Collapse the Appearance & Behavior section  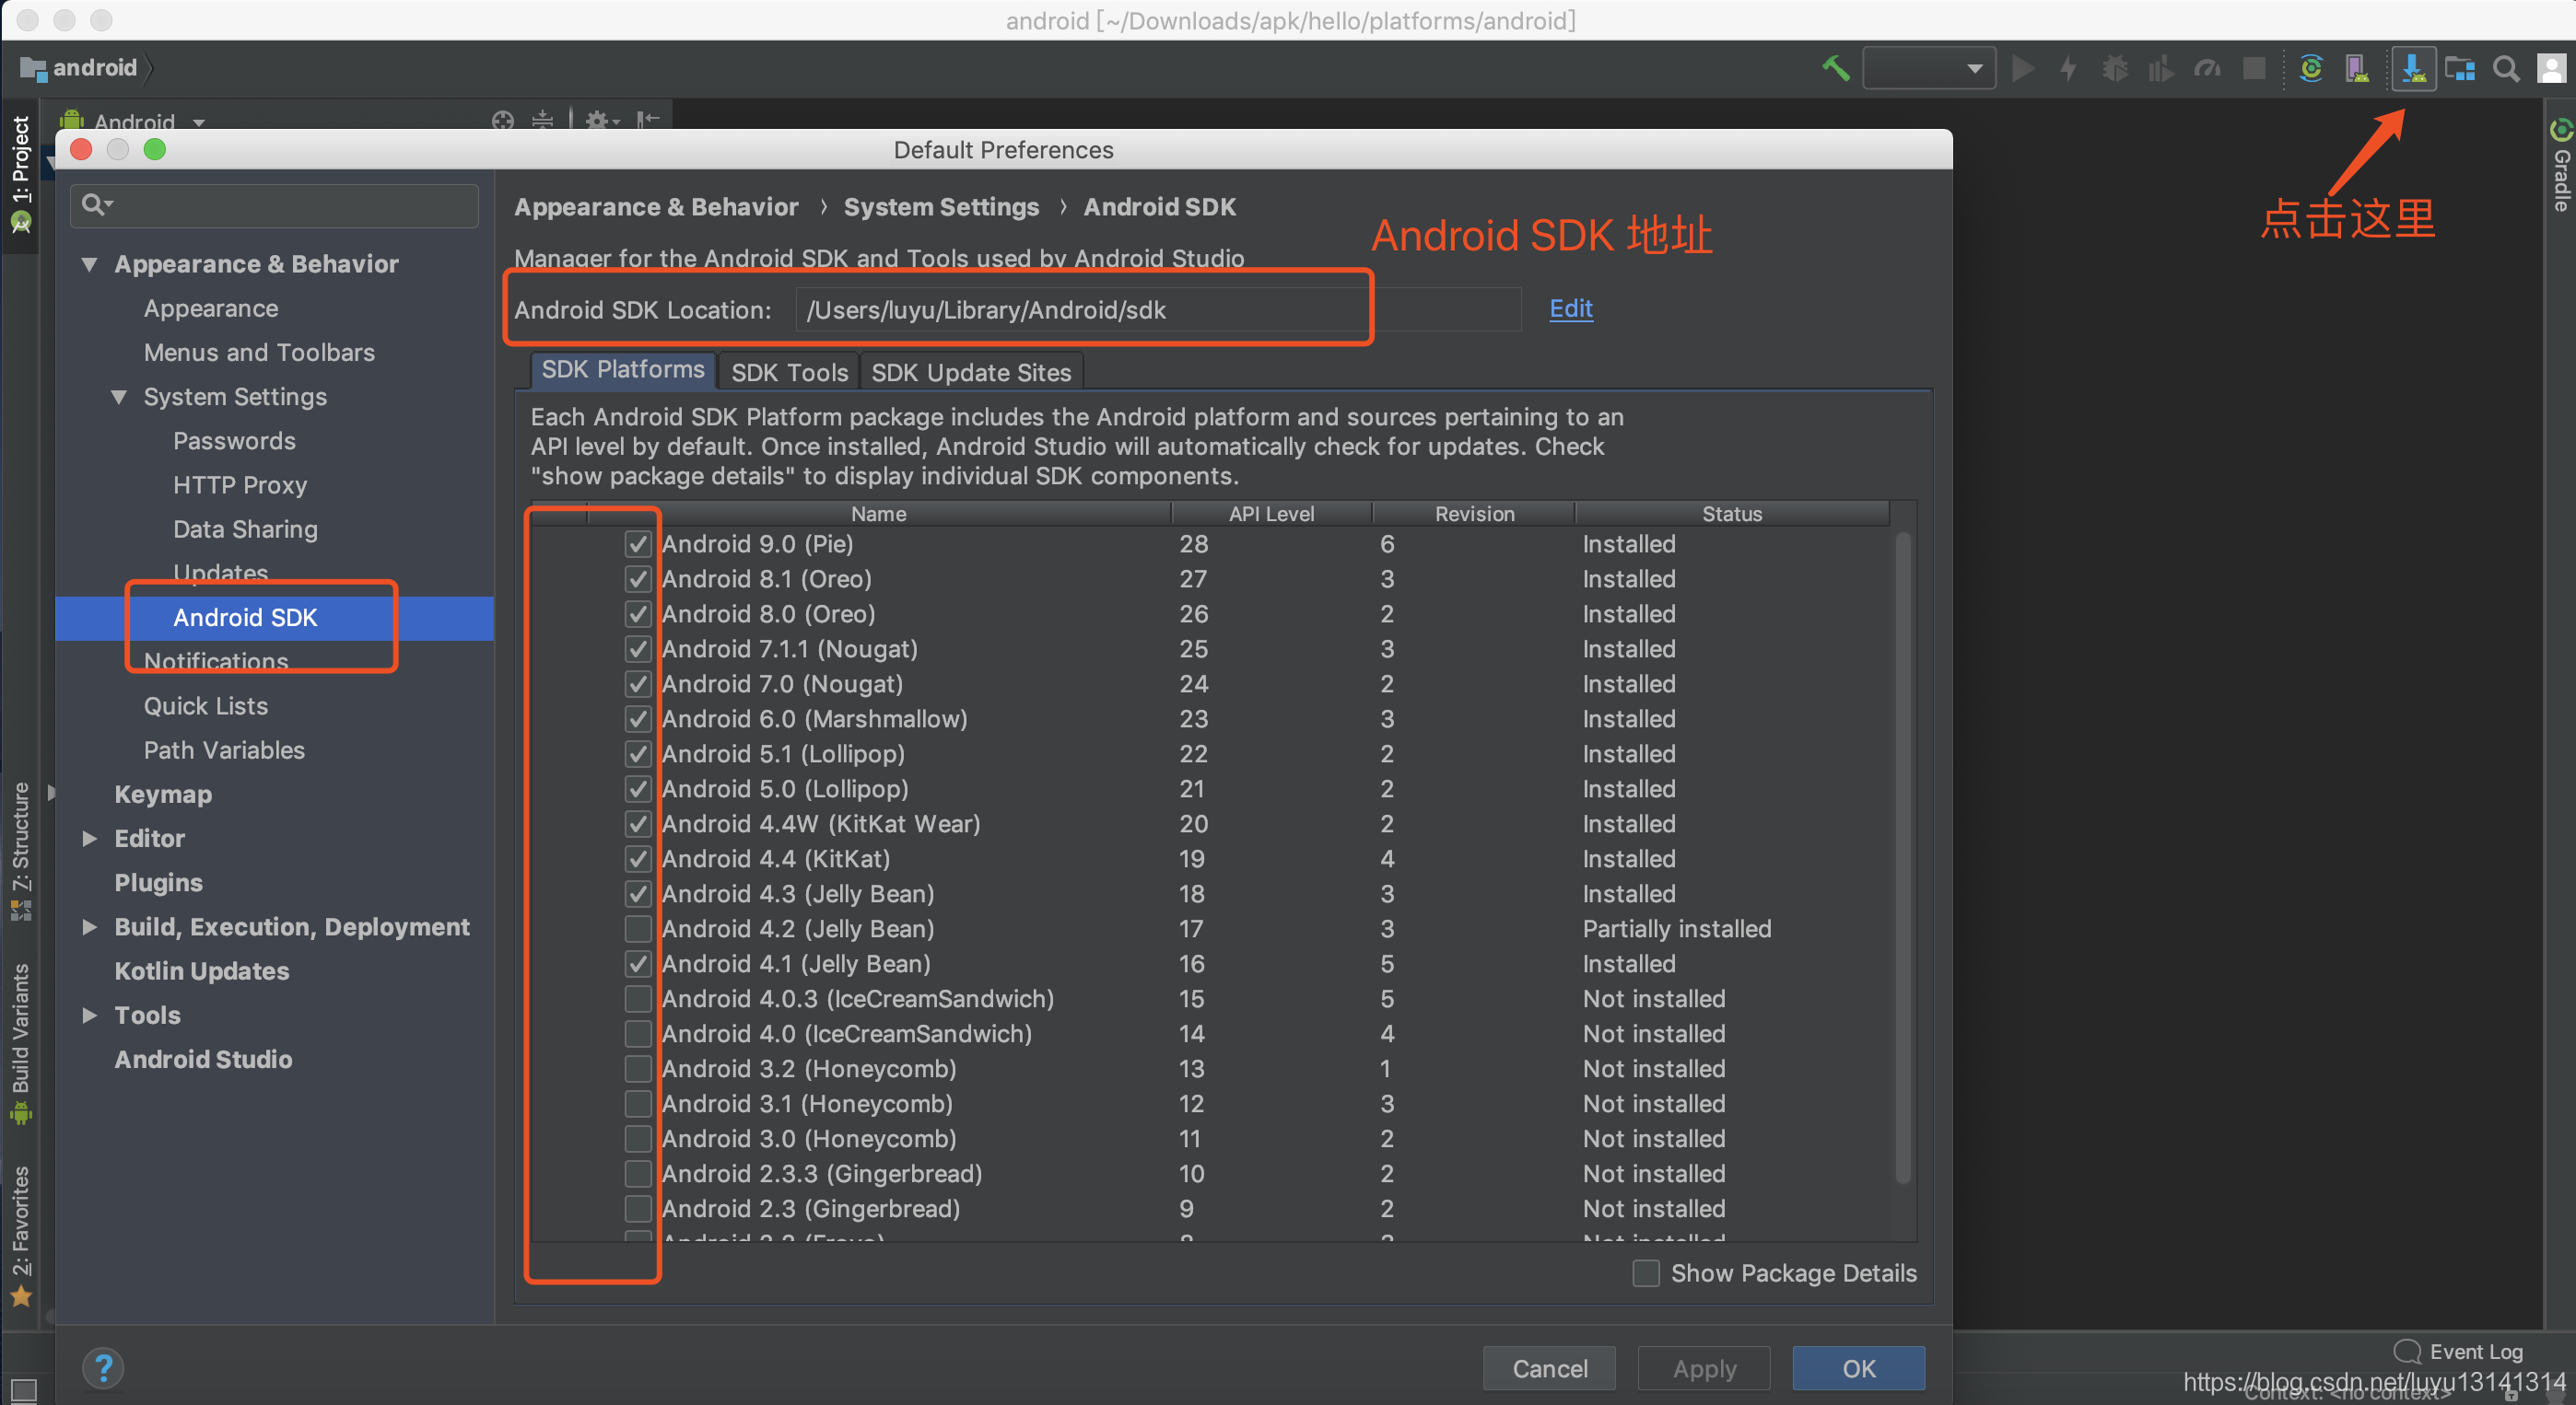tap(90, 264)
